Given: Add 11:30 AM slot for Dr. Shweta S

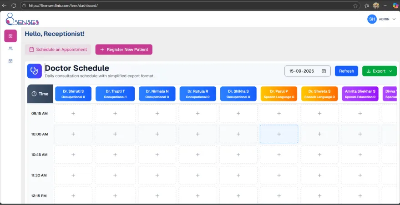Looking at the screenshot, I should [319, 175].
